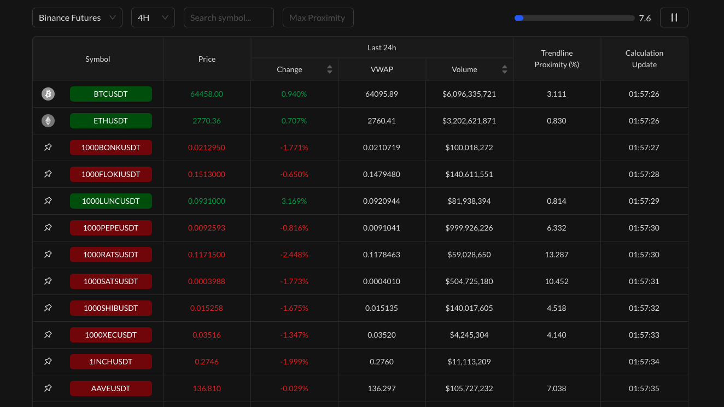Pin the 1INCHUSDT row
This screenshot has width=724, height=407.
pos(48,362)
